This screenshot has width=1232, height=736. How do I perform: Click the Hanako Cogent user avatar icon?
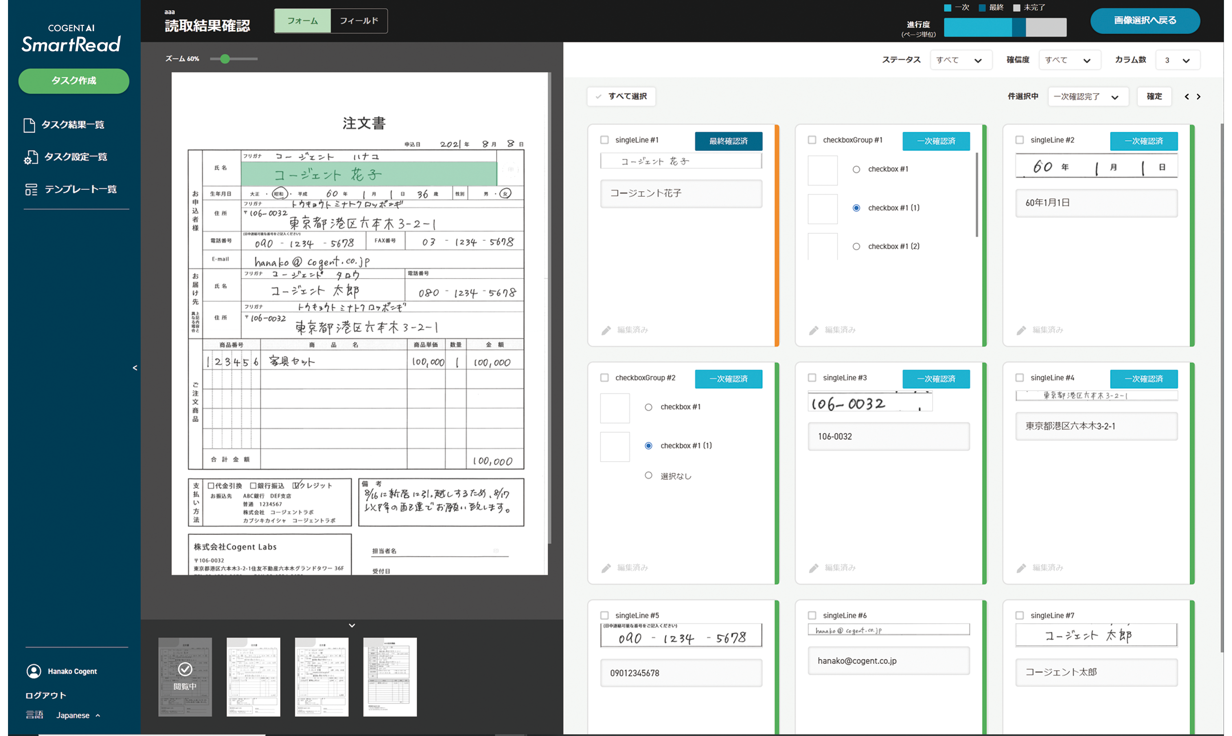34,671
